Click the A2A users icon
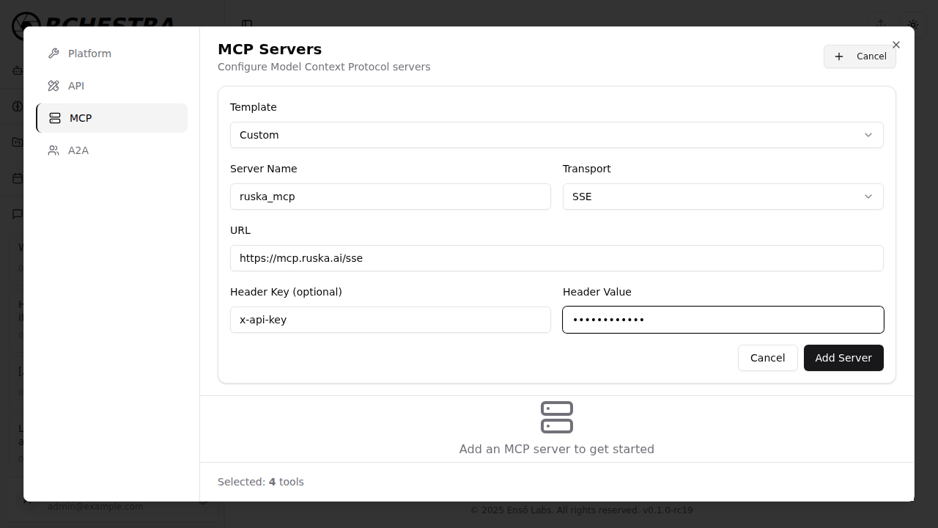Image resolution: width=938 pixels, height=528 pixels. click(x=53, y=150)
